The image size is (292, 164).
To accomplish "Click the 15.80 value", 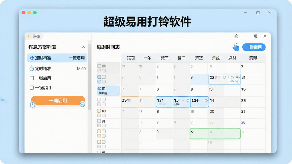I will (x=81, y=69).
